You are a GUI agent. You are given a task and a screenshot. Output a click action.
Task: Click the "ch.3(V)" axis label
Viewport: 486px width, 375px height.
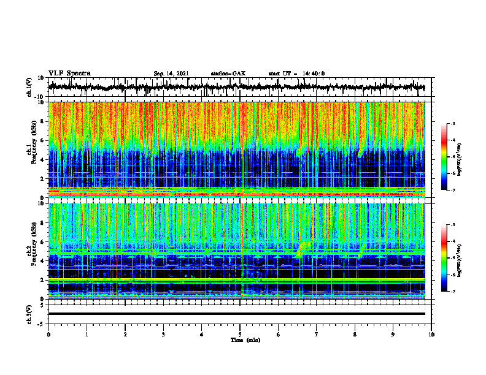coord(29,314)
